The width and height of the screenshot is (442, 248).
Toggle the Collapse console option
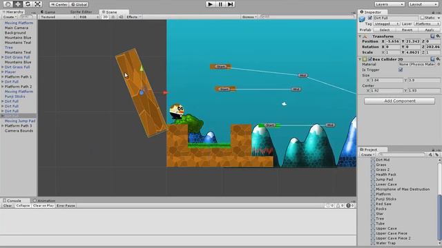coord(23,206)
